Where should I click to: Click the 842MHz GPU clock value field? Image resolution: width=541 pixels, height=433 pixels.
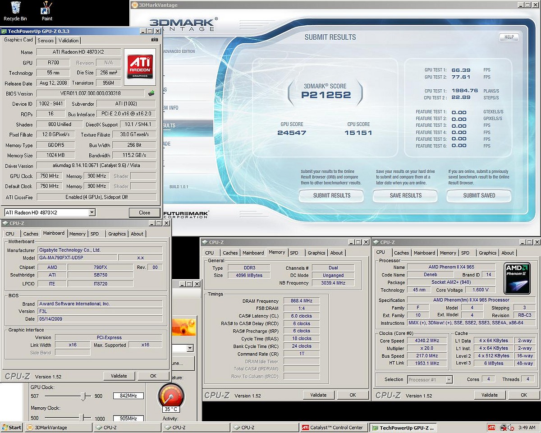[128, 396]
